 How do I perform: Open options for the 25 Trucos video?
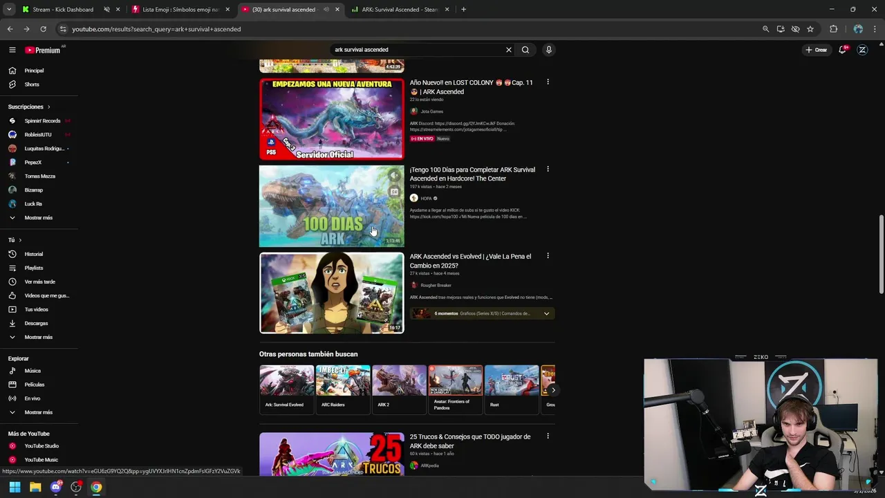[548, 436]
